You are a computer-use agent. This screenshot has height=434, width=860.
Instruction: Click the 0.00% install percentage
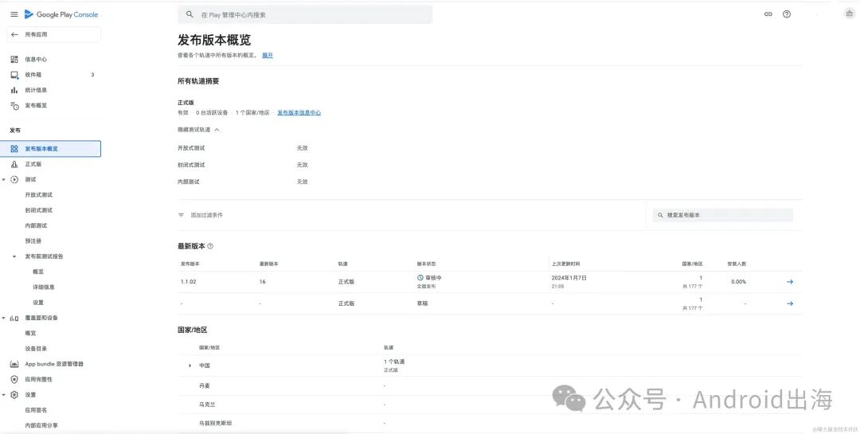[x=738, y=281]
